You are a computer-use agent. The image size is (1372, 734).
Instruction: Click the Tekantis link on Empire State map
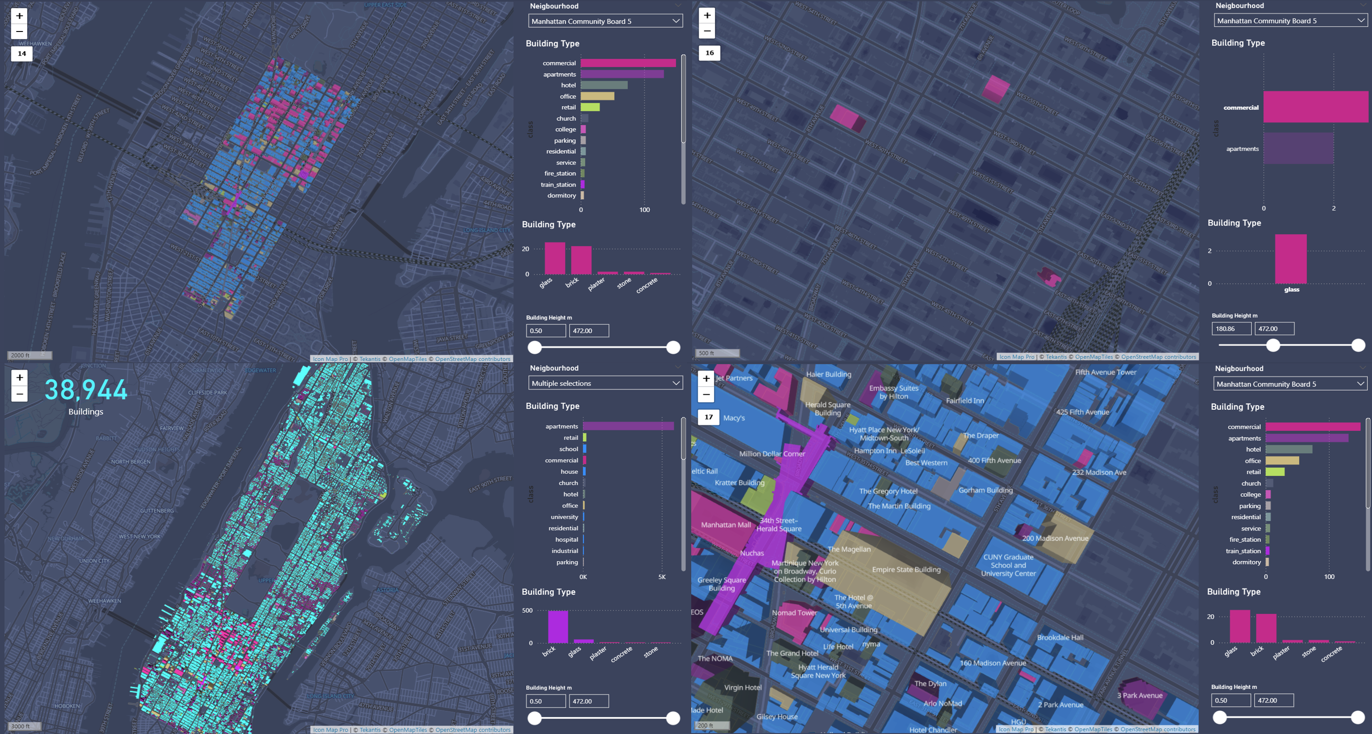click(x=1055, y=729)
